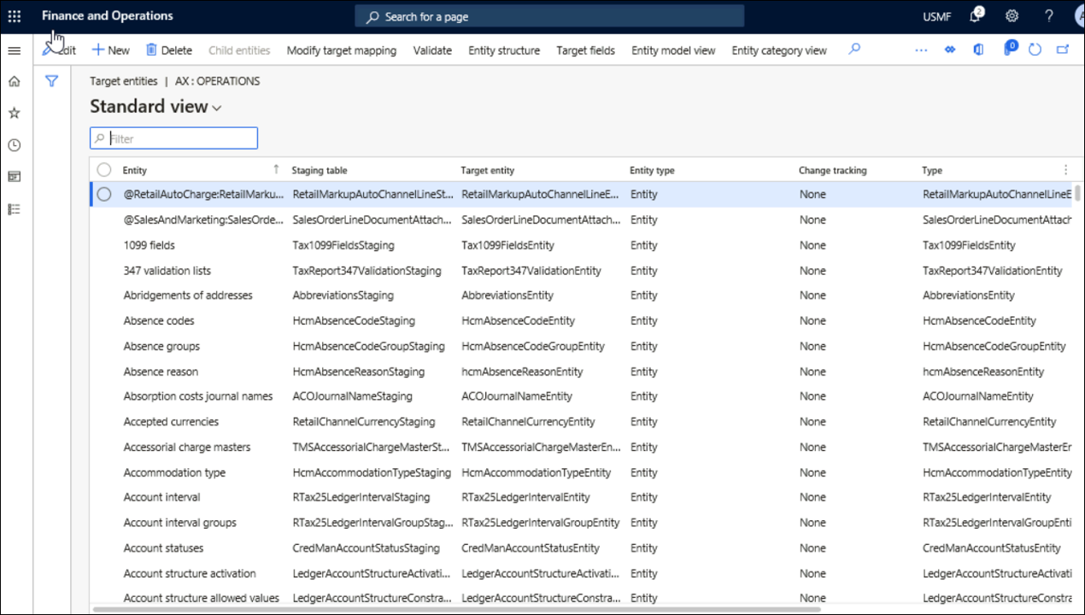
Task: Click the action pane search magnifier
Action: pyautogui.click(x=853, y=50)
